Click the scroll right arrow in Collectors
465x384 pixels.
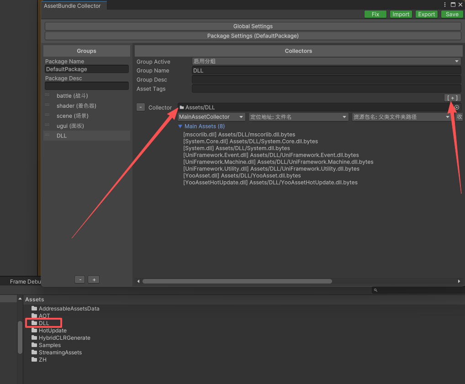(459, 281)
